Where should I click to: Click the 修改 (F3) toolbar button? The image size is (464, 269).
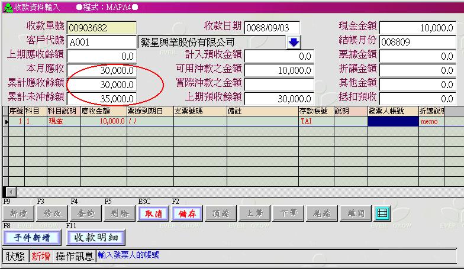(51, 214)
